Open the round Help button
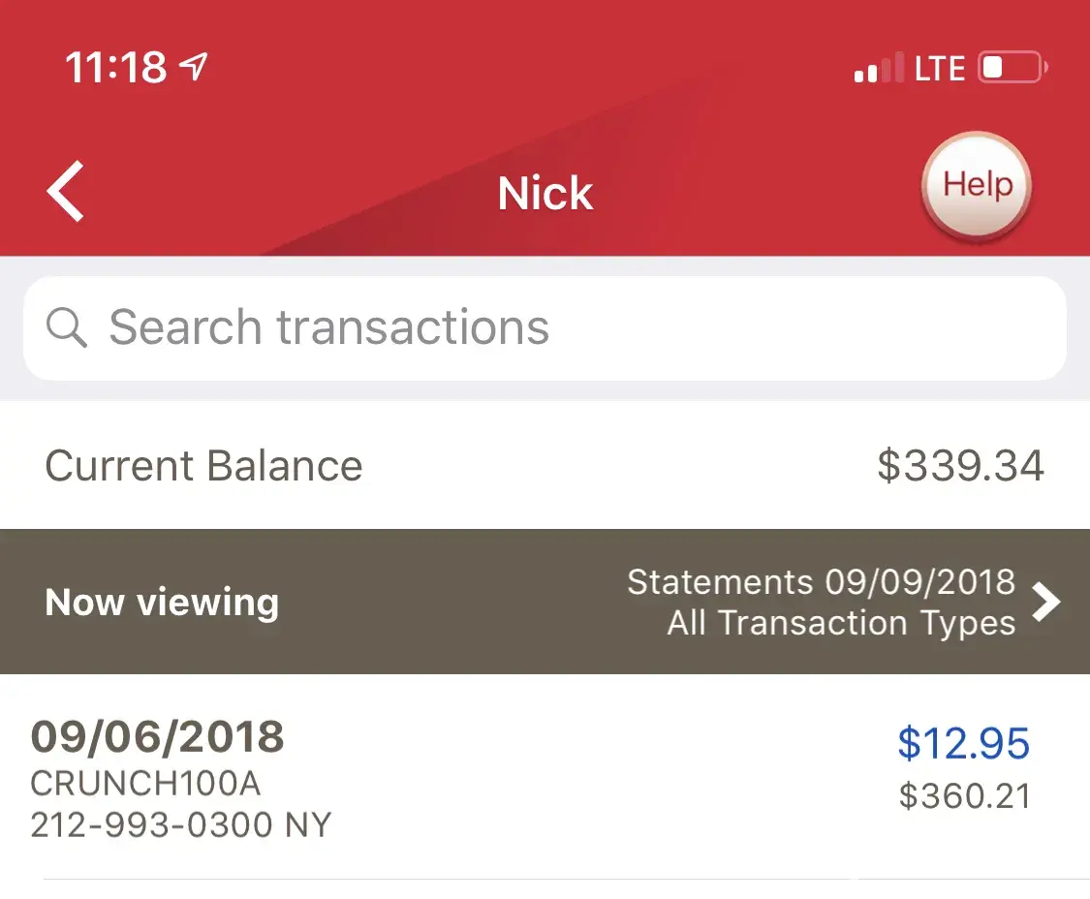 tap(977, 185)
